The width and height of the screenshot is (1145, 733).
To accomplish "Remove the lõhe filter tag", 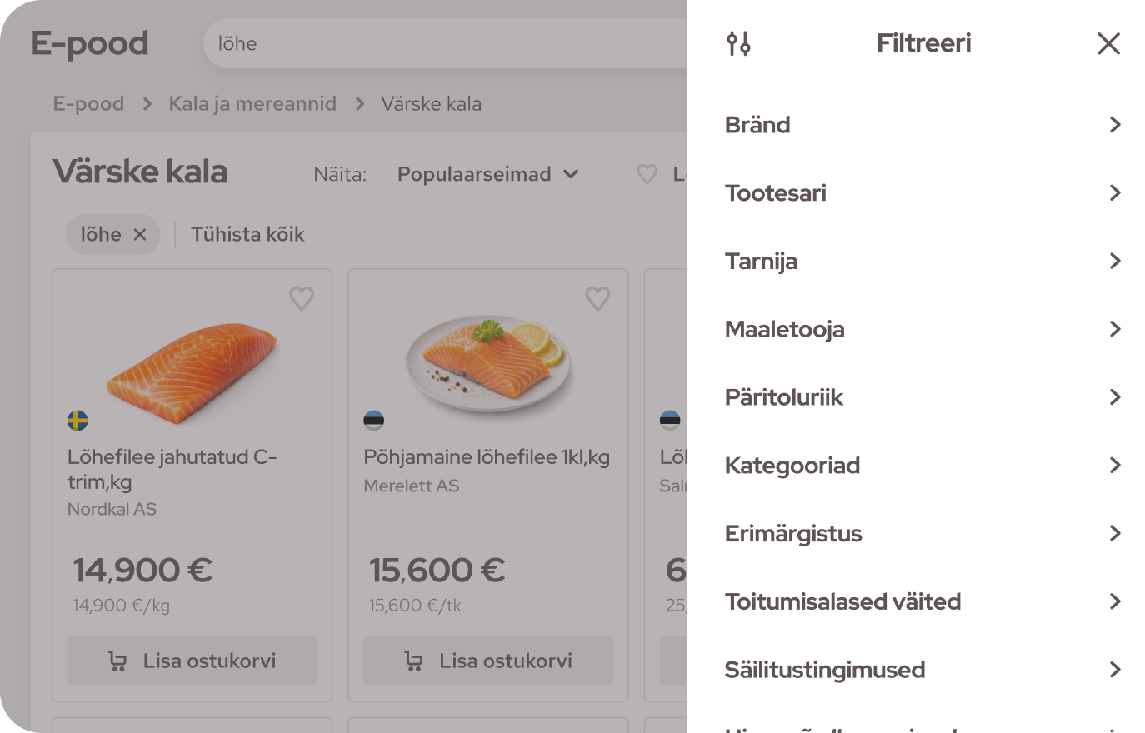I will pos(138,234).
